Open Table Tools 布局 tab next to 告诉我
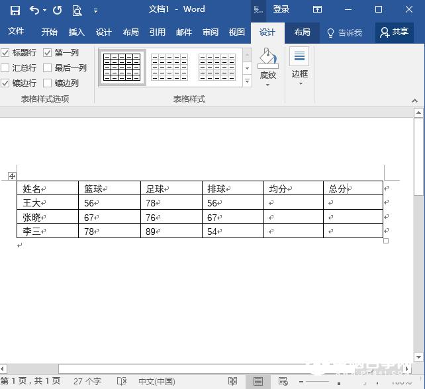Screen dimensions: 425x389 click(303, 32)
